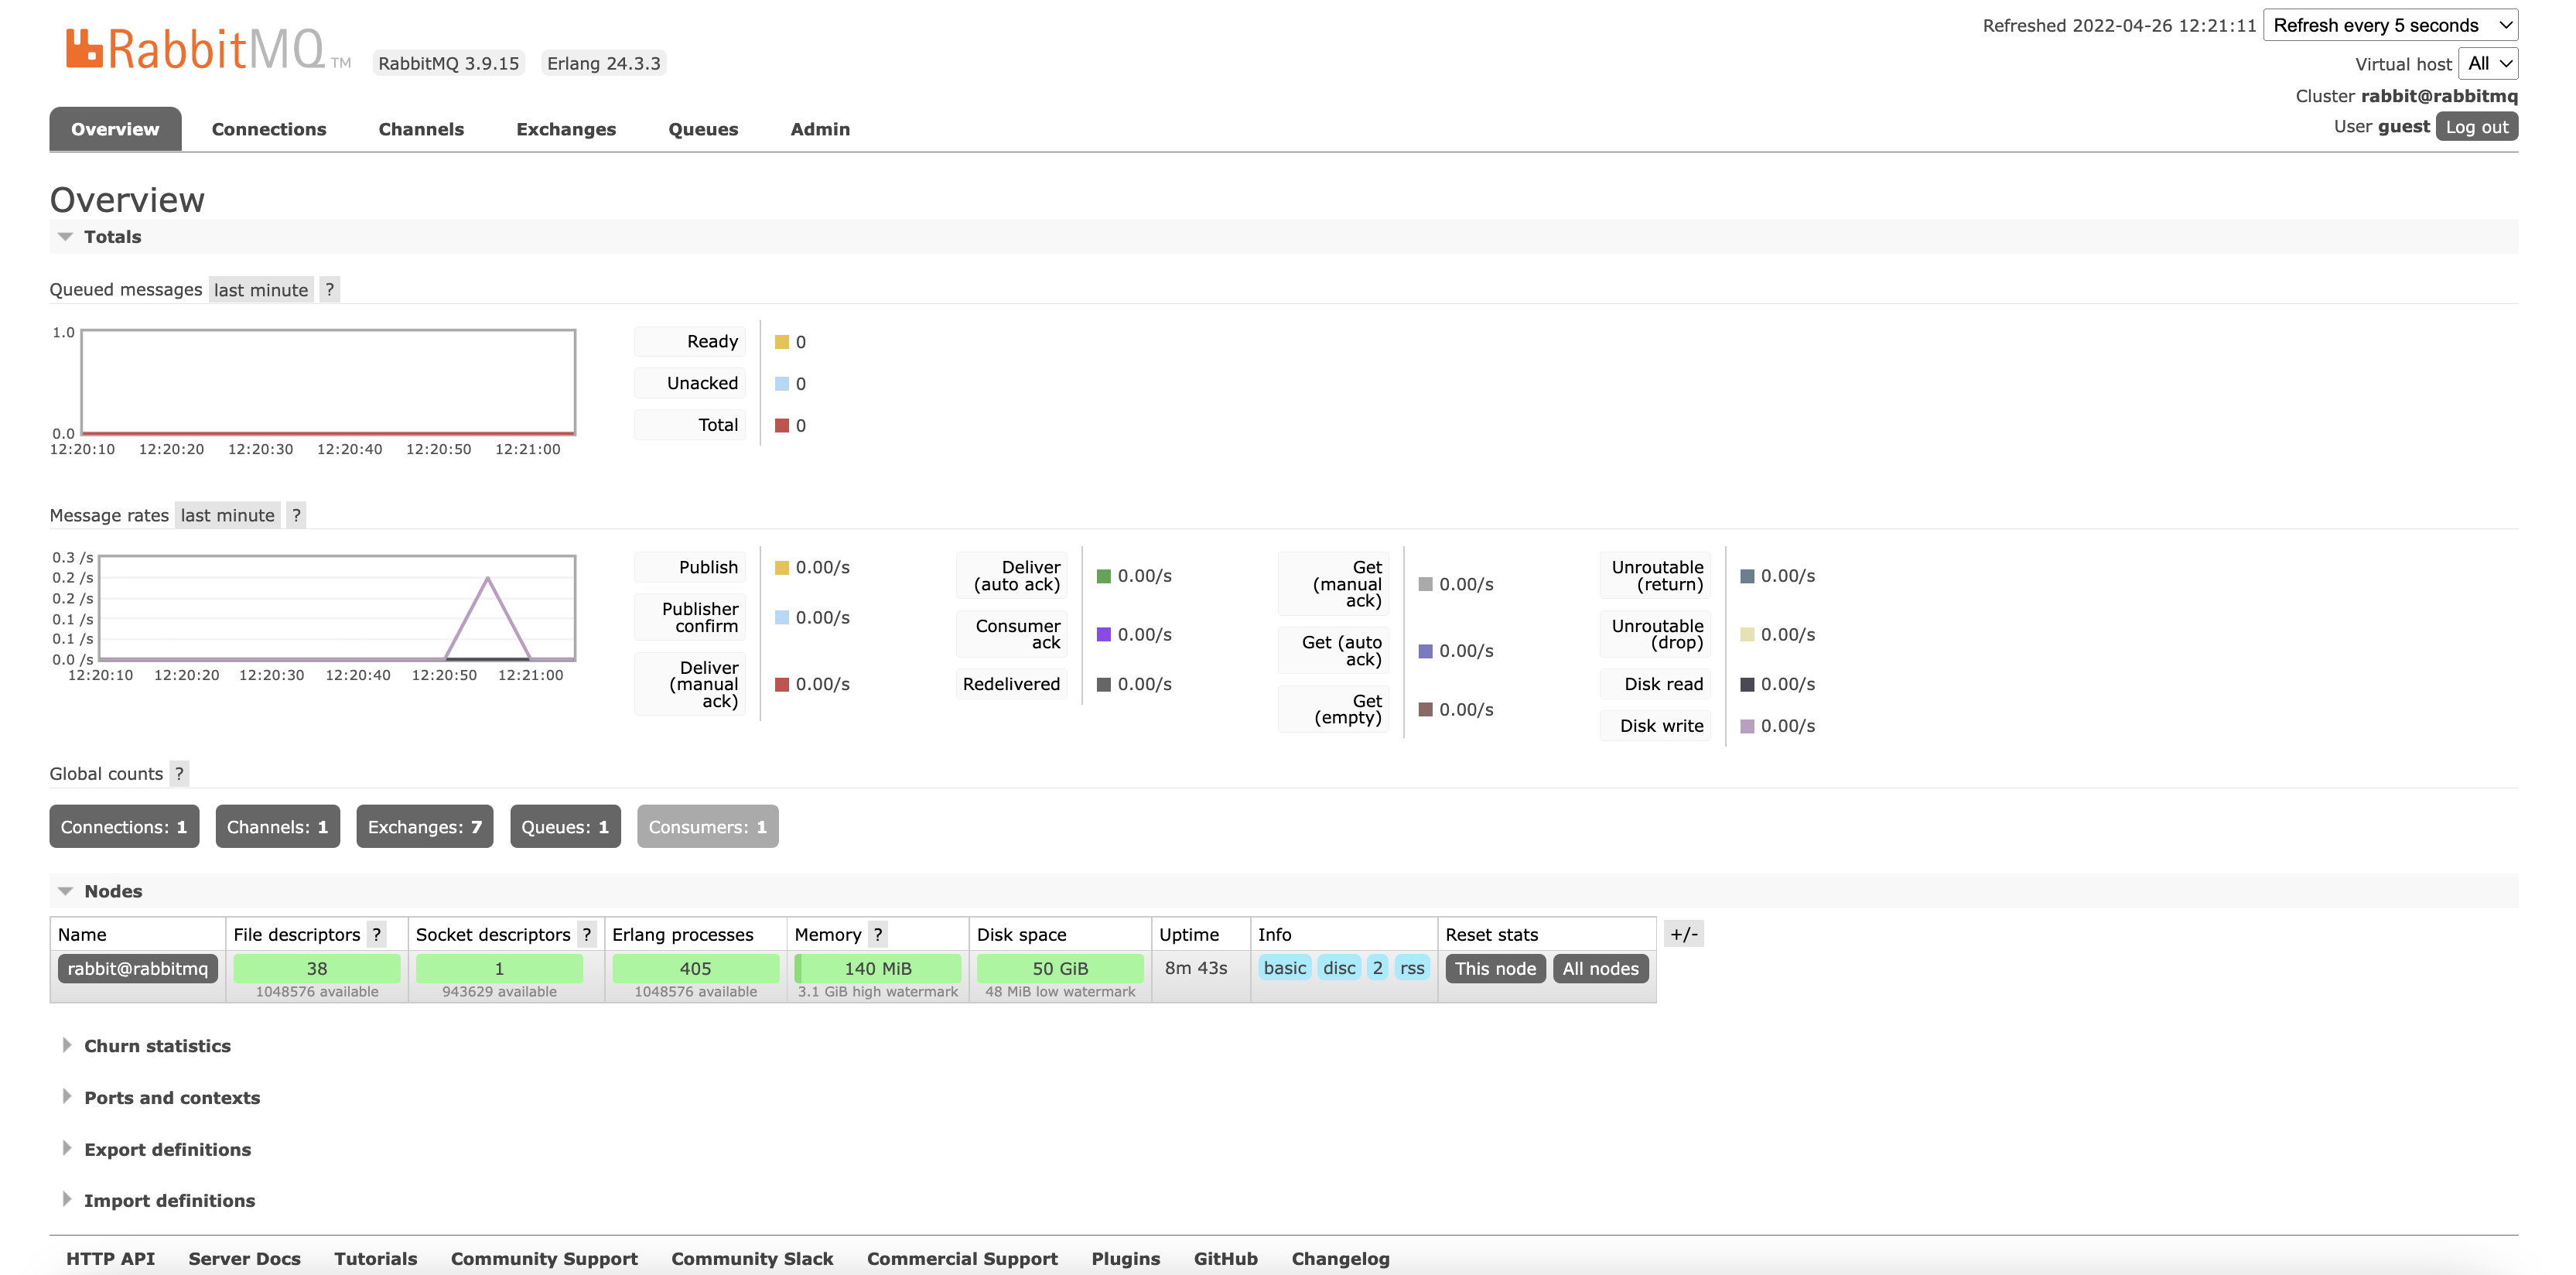Expand Ports and contexts section
This screenshot has height=1275, width=2576.
pos(171,1097)
